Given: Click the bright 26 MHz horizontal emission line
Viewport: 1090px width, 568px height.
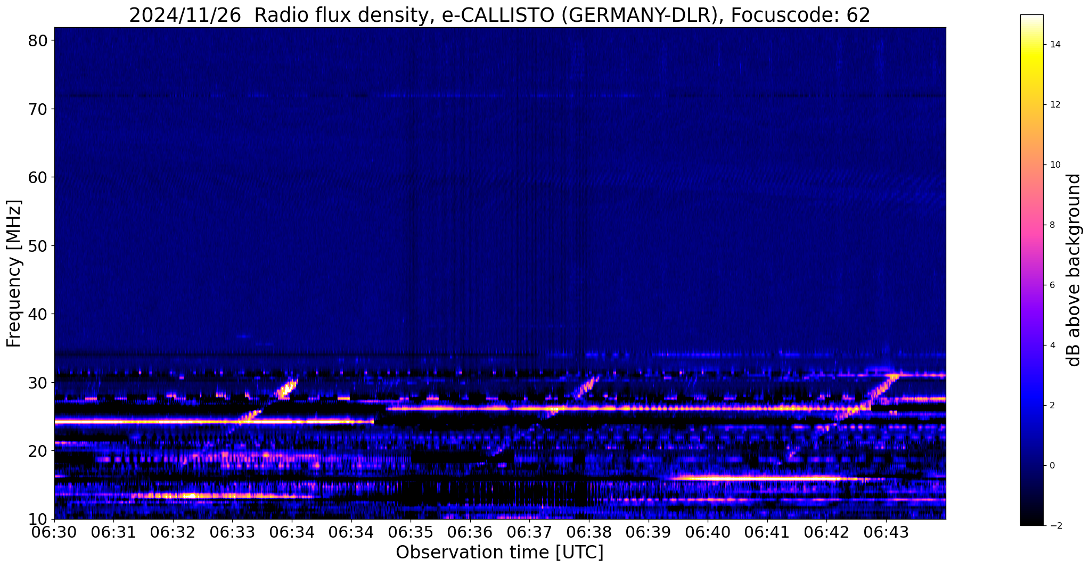Looking at the screenshot, I should [628, 408].
